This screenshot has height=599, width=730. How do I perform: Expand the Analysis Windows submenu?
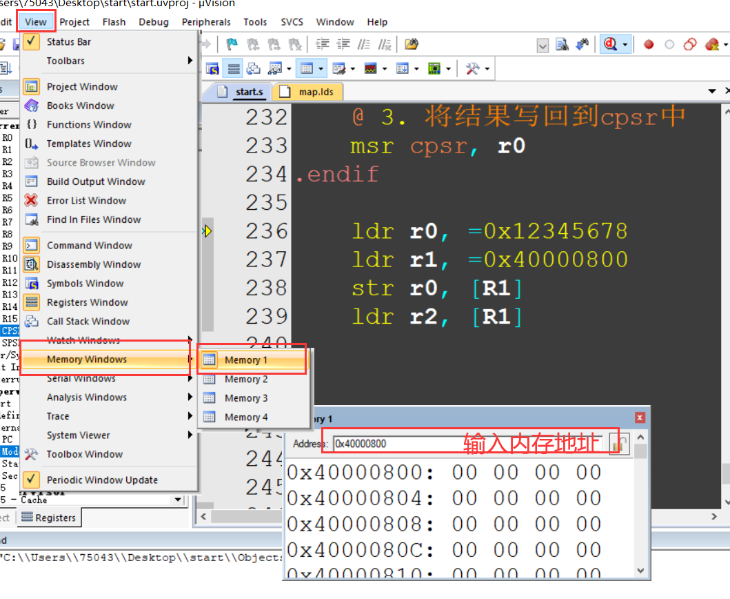coord(108,397)
